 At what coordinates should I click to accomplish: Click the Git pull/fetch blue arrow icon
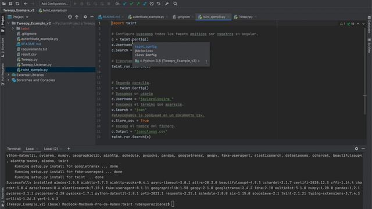coord(145,3)
